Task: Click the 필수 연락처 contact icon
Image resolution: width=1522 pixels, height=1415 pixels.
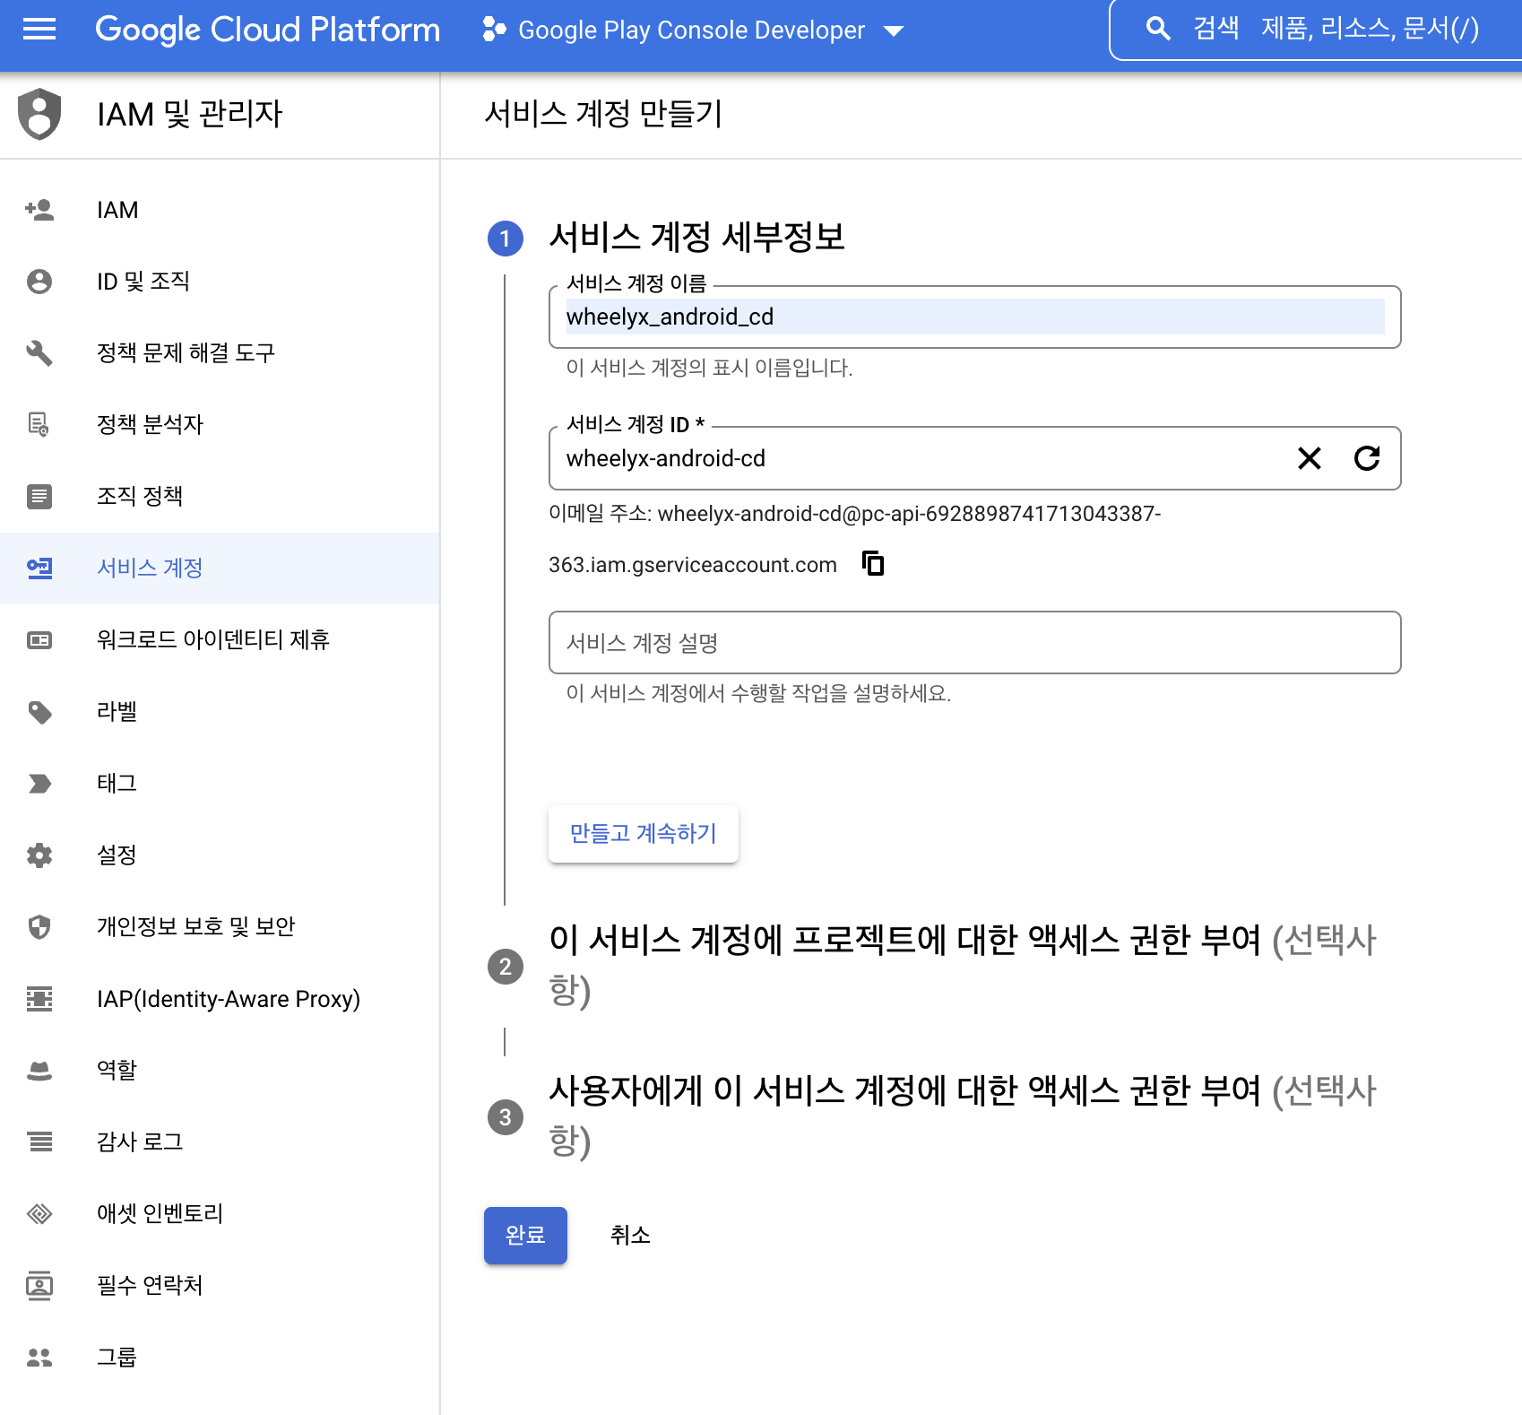Action: pos(39,1285)
